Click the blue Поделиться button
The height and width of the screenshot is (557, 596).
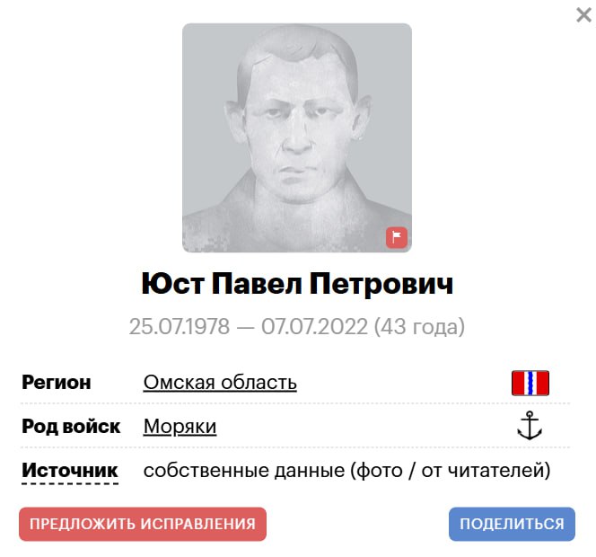coord(512,524)
